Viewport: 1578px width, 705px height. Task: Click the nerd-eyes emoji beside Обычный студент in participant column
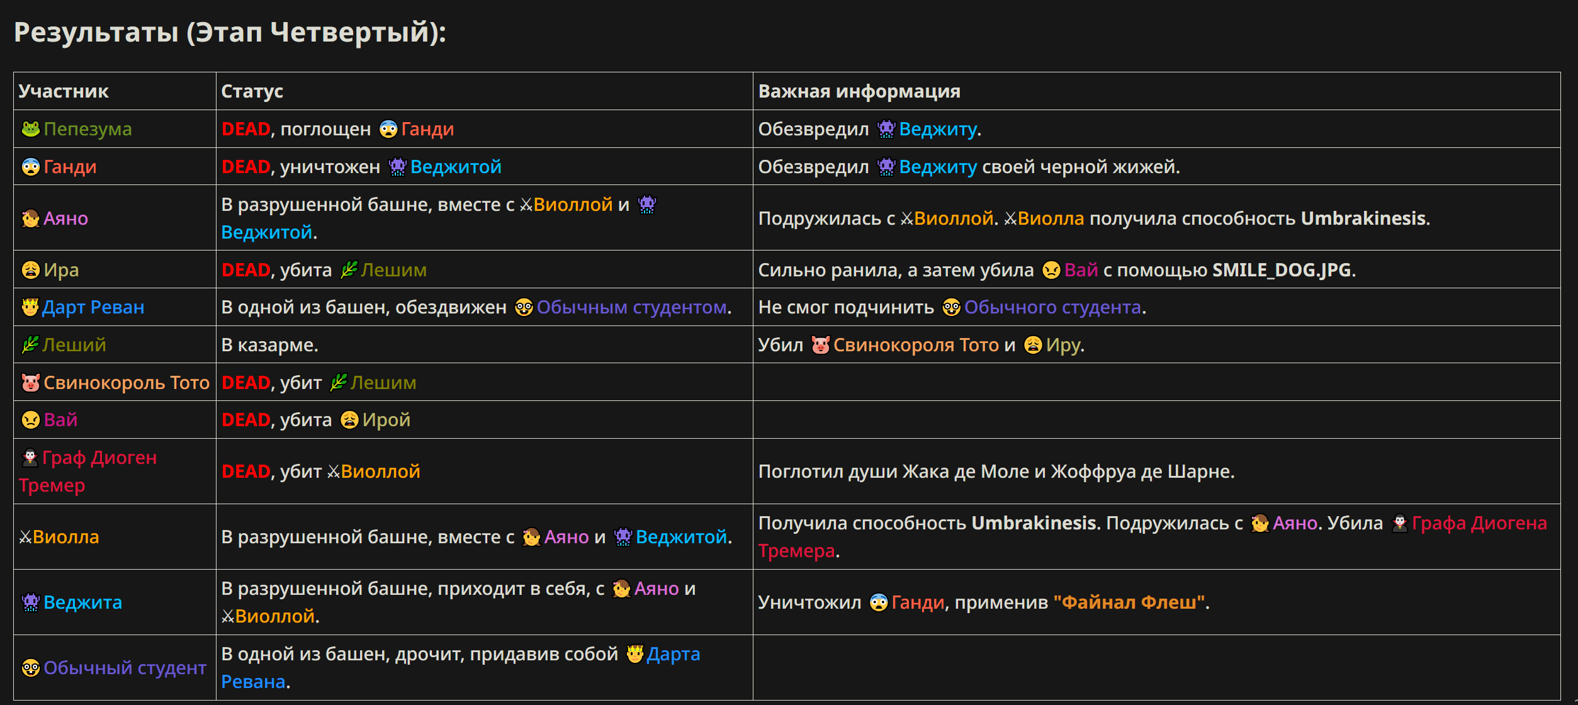tap(31, 668)
